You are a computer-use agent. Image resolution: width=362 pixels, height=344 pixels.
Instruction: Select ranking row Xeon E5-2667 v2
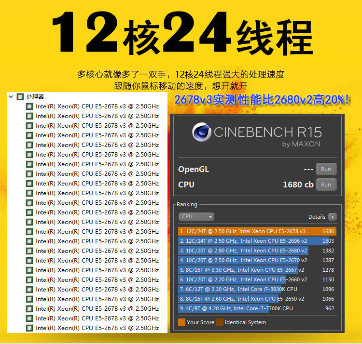tap(257, 270)
